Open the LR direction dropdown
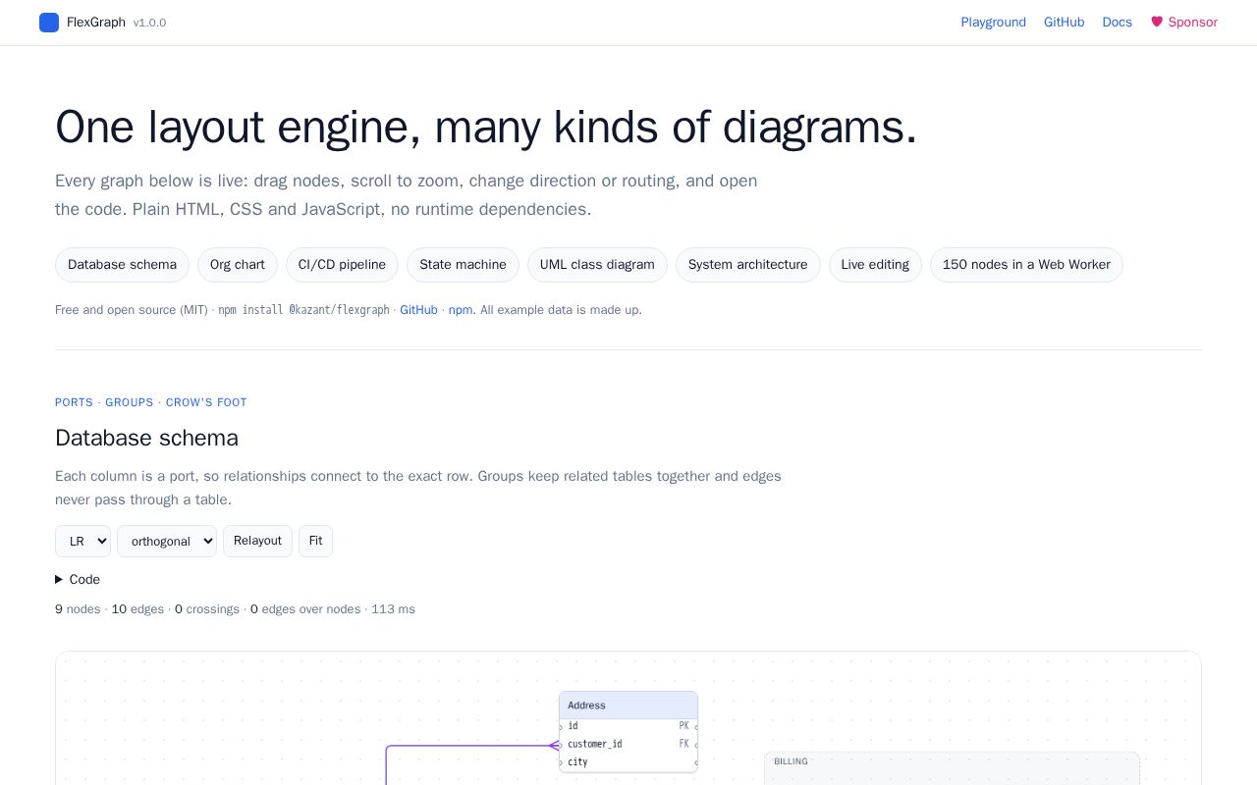The height and width of the screenshot is (785, 1257). tap(82, 541)
